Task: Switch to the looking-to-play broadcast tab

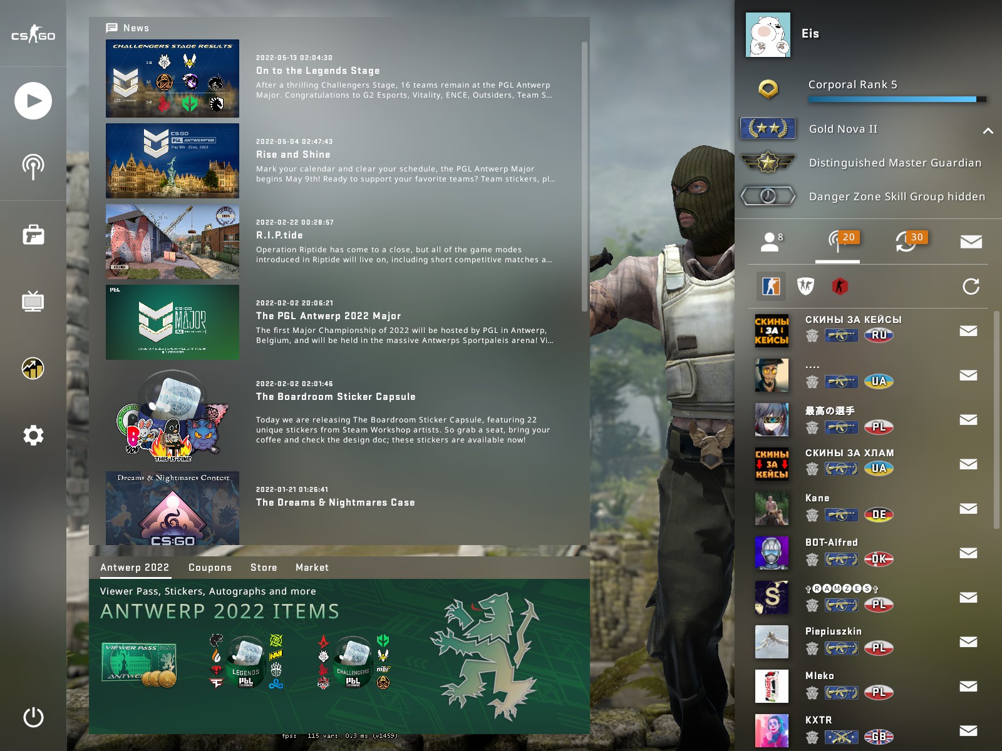Action: pos(841,241)
